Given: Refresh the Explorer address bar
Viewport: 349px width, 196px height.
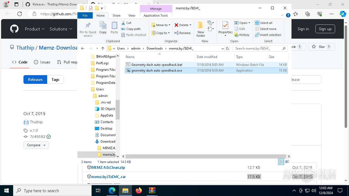Looking at the screenshot, I should [227, 48].
